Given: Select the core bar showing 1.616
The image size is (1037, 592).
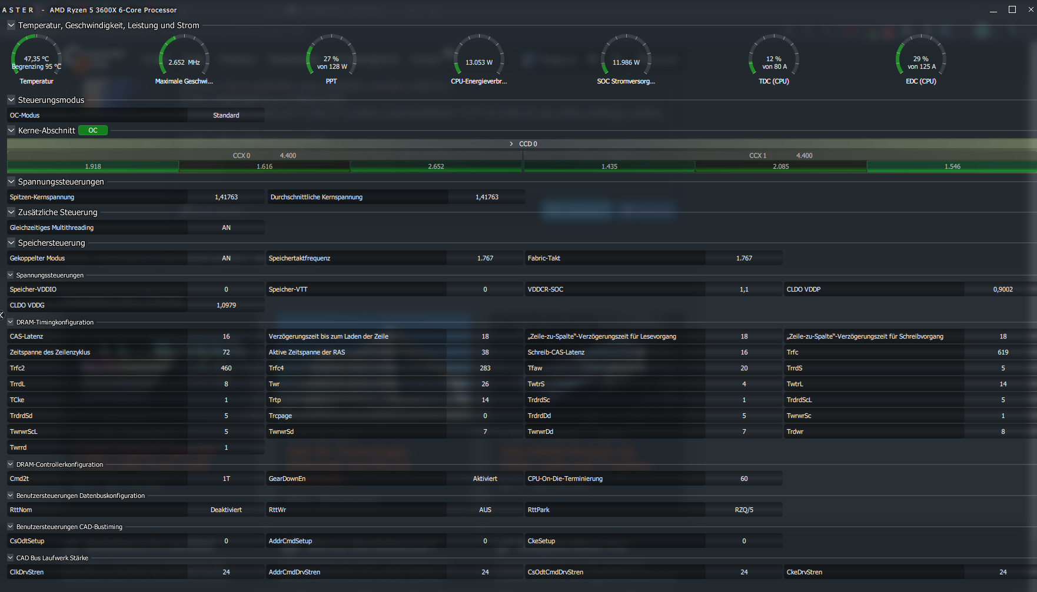Looking at the screenshot, I should pos(265,167).
